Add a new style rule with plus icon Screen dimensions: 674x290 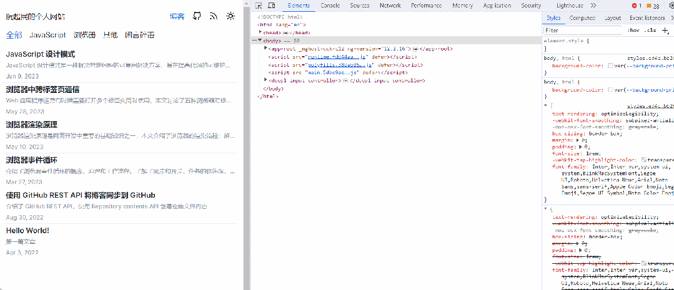(x=665, y=30)
